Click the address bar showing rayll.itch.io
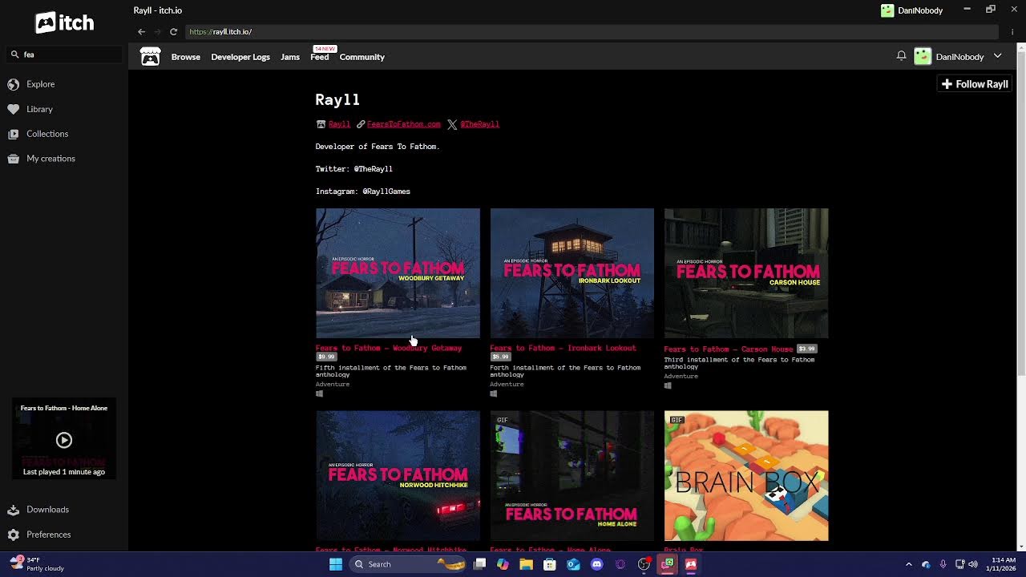The image size is (1026, 577). click(x=592, y=32)
